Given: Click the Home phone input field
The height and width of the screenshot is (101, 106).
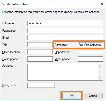Looking at the screenshot, I should coord(40,59).
